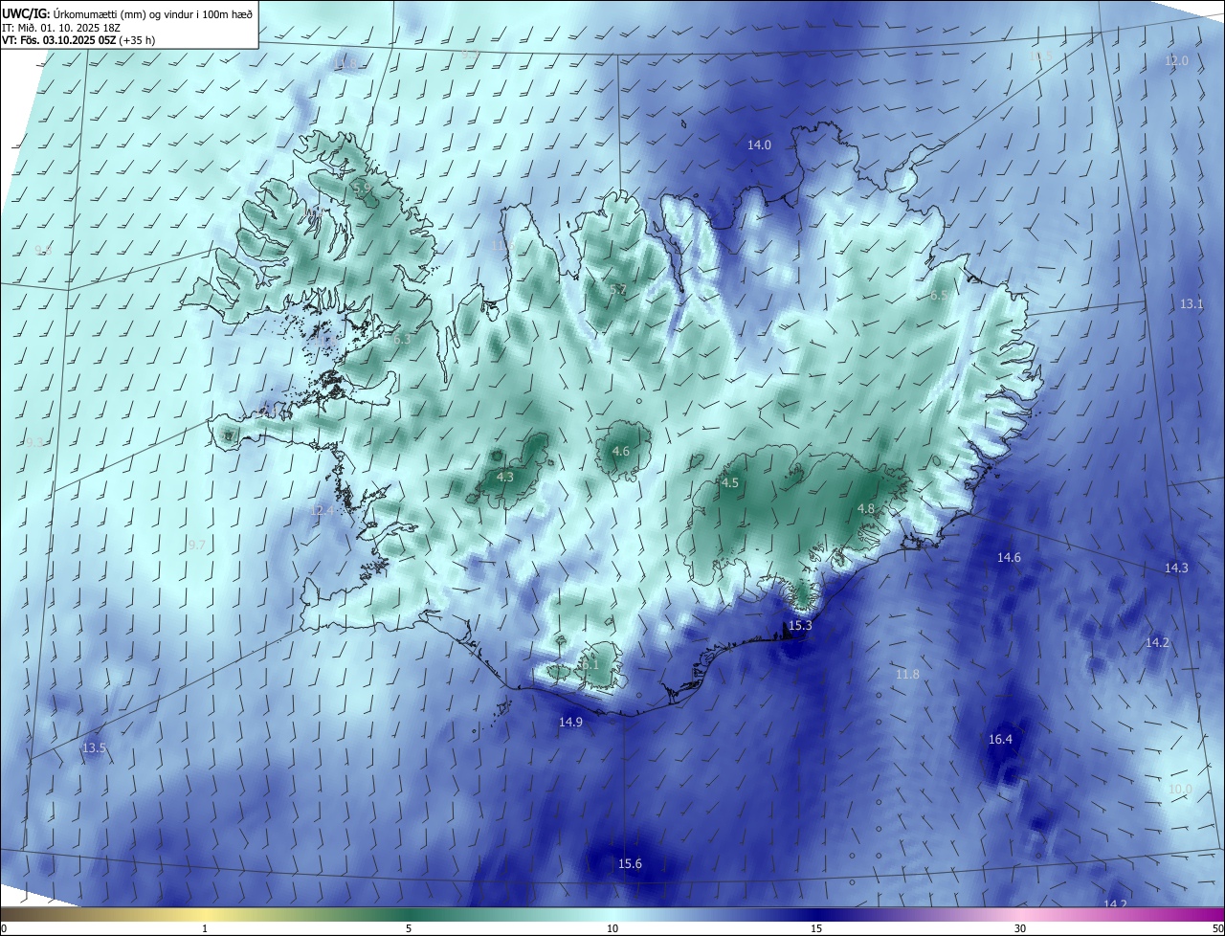
Task: Click the 50 tick label on the color scale
Action: [x=1217, y=928]
